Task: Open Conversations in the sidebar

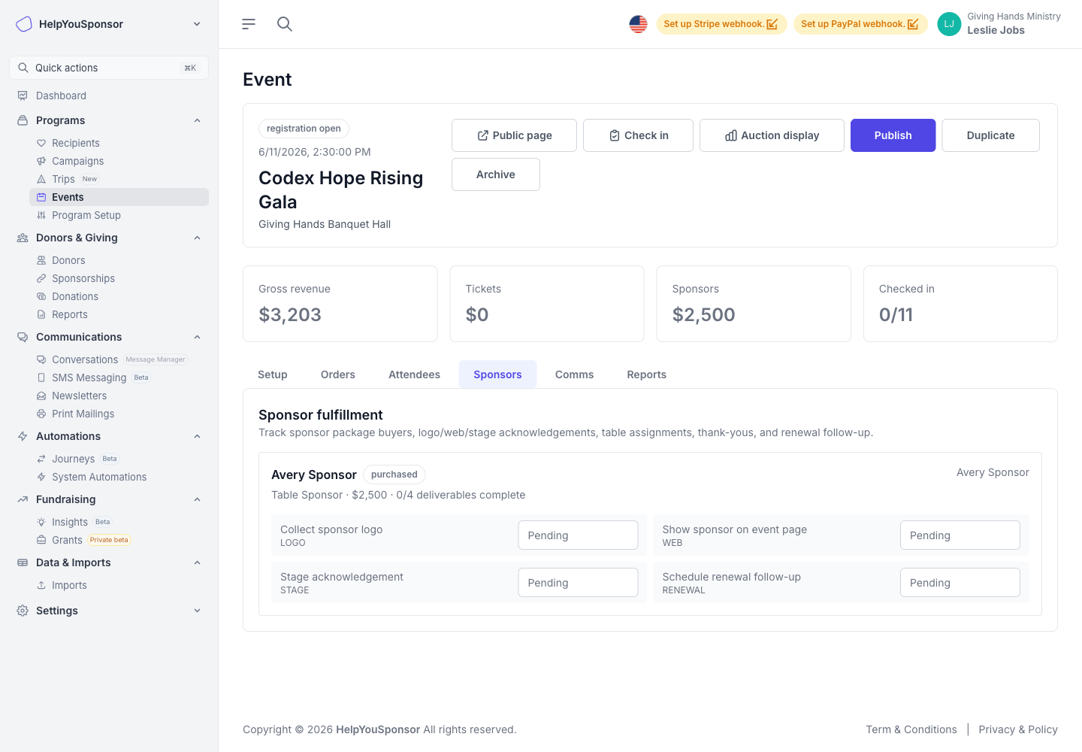Action: 84,359
